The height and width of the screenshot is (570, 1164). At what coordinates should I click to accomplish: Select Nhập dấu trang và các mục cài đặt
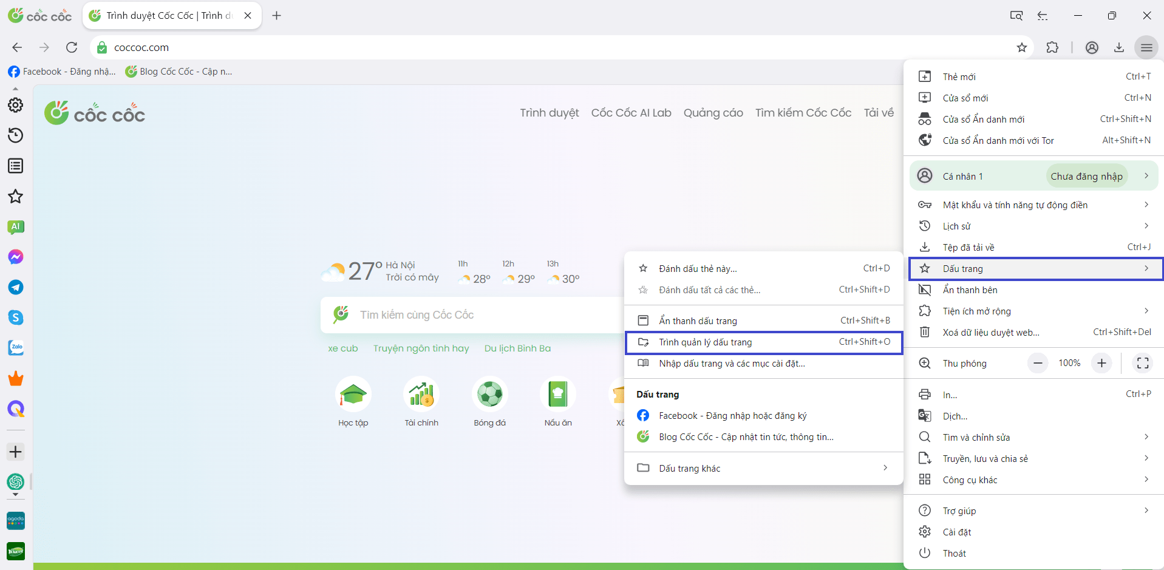pyautogui.click(x=764, y=364)
